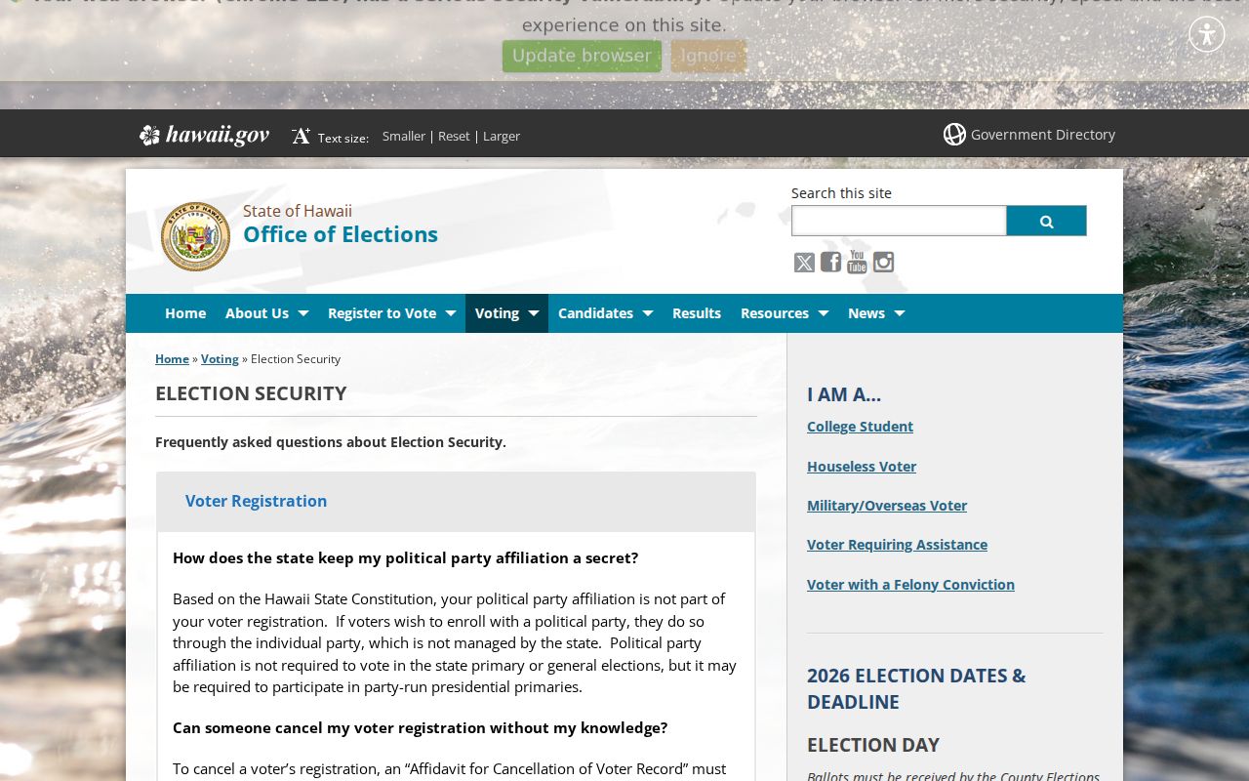Click the Election Day heading

(872, 745)
